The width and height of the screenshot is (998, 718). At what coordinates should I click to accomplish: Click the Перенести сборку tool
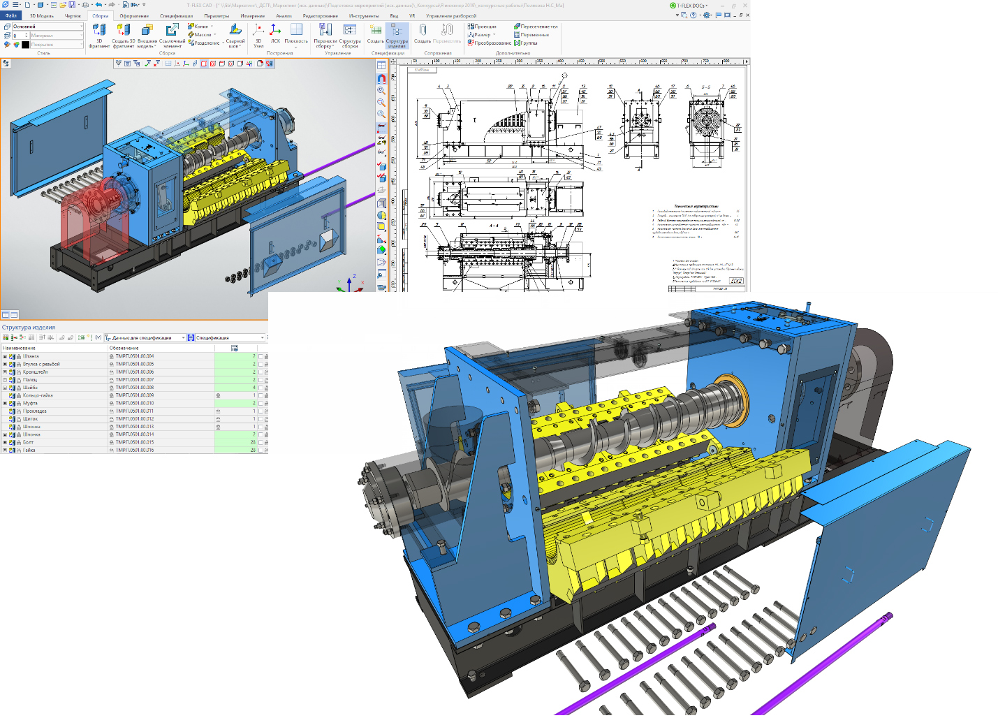(x=325, y=36)
